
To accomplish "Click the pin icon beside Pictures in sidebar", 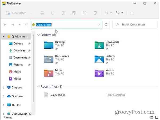I will (29, 65).
